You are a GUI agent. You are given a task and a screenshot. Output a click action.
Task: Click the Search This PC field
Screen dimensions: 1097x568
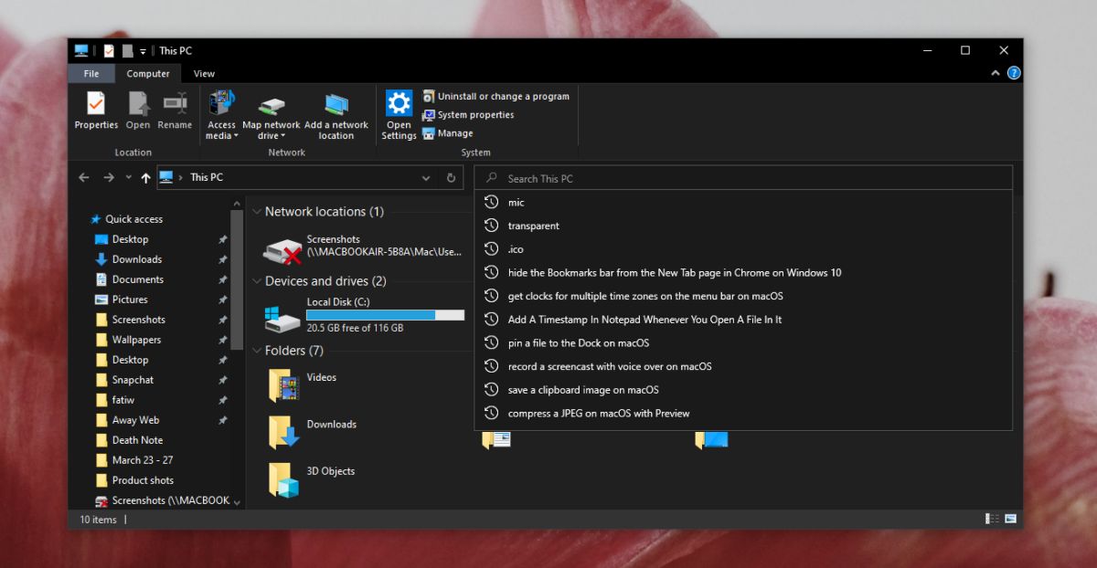[743, 178]
